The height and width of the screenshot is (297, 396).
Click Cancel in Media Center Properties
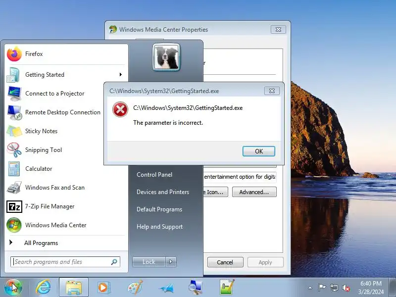(x=225, y=262)
